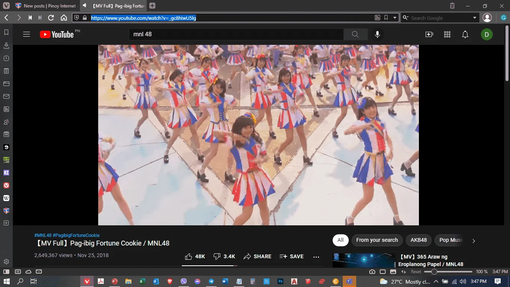Open YouTube notifications bell

pyautogui.click(x=465, y=34)
